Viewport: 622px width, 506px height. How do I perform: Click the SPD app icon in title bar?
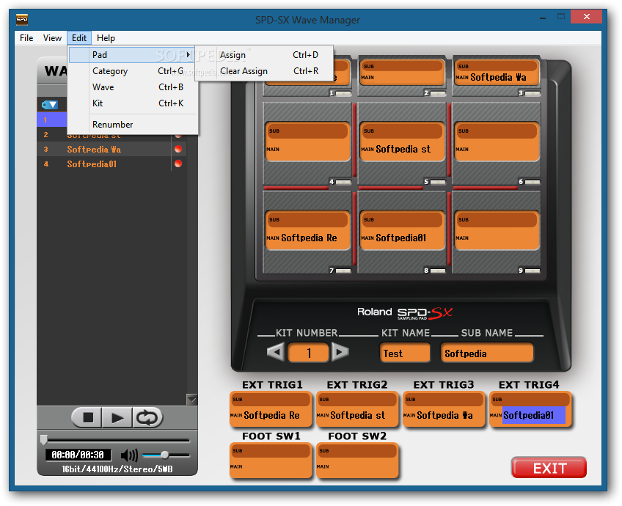(x=22, y=19)
